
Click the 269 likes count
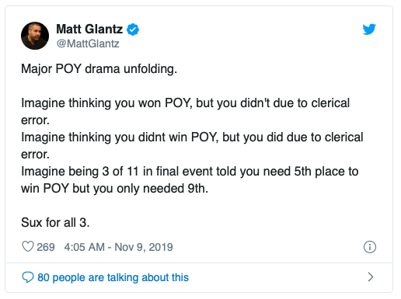[46, 247]
